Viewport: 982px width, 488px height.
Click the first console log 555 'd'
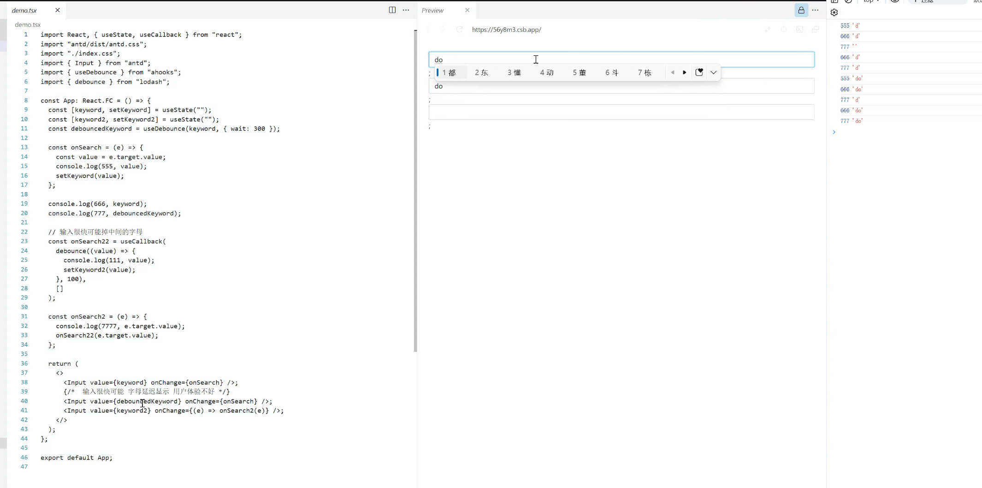pos(850,26)
